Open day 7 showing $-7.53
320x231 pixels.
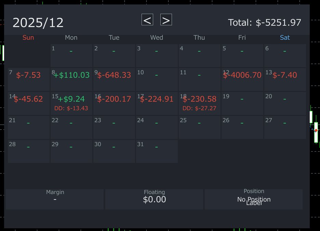coord(29,79)
